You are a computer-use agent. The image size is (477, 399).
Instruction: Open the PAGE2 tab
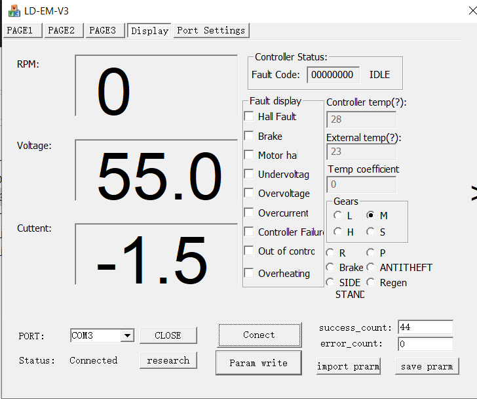point(62,30)
